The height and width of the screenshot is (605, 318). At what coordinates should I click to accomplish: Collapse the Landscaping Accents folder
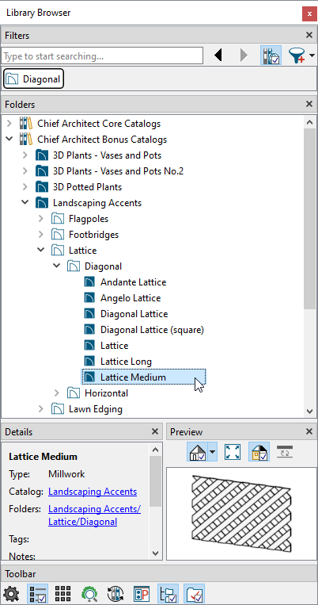(x=25, y=202)
